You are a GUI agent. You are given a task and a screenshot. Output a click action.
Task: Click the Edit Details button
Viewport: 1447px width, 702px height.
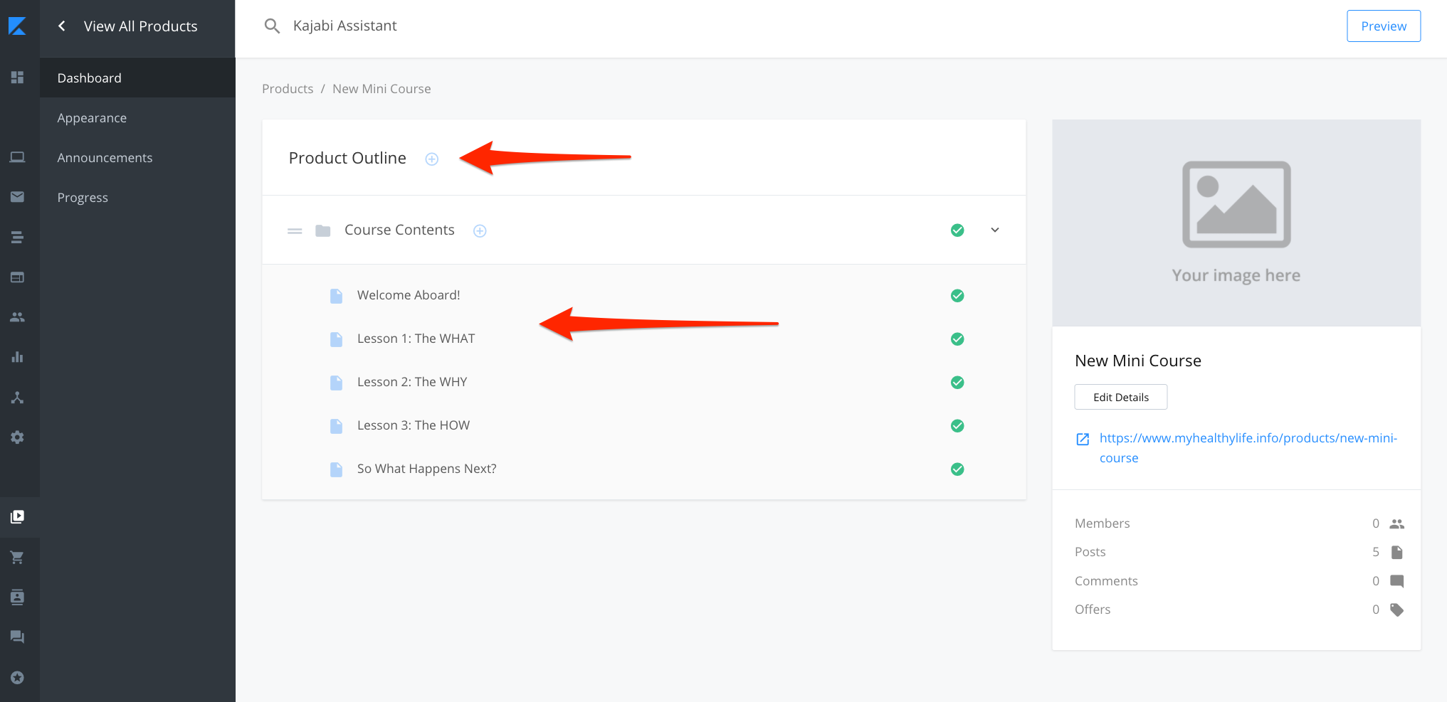click(x=1121, y=397)
